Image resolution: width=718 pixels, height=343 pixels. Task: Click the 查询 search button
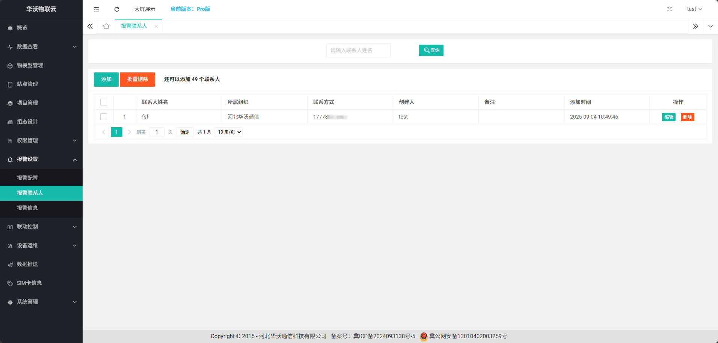[x=431, y=50]
